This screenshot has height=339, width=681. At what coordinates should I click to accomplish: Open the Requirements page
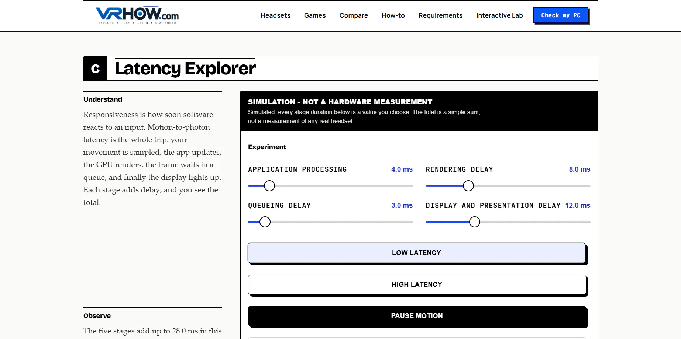[440, 15]
